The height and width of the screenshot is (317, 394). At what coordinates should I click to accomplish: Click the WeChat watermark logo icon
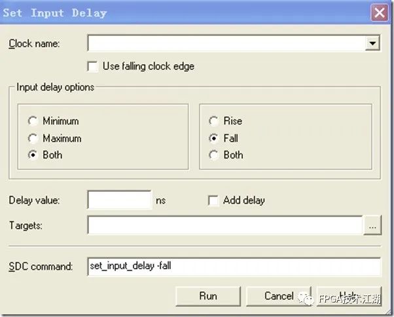click(306, 299)
